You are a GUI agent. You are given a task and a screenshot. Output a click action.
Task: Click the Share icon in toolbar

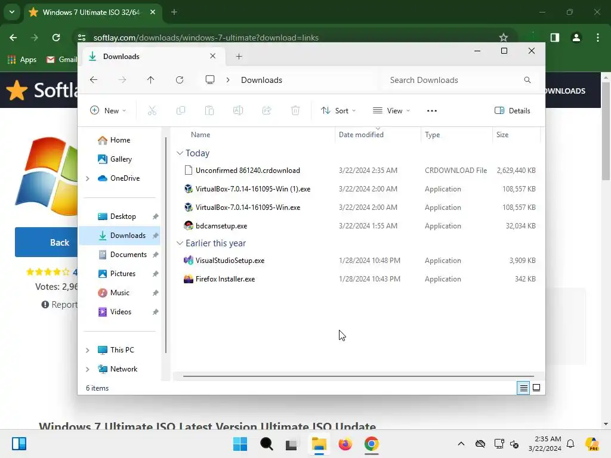click(267, 110)
